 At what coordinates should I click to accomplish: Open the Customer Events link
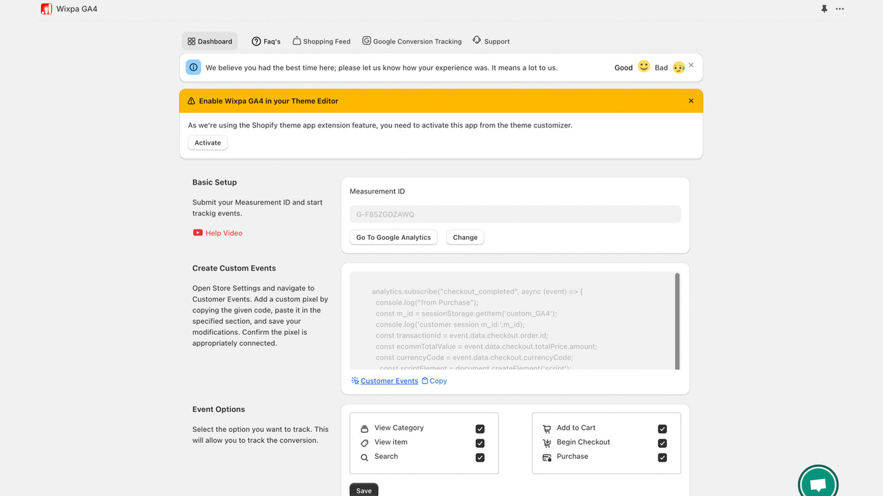[389, 380]
